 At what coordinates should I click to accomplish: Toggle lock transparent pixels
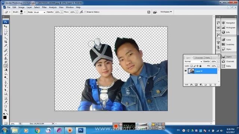point(192,66)
